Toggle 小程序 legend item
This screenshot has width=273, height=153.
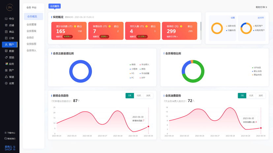coord(134,69)
